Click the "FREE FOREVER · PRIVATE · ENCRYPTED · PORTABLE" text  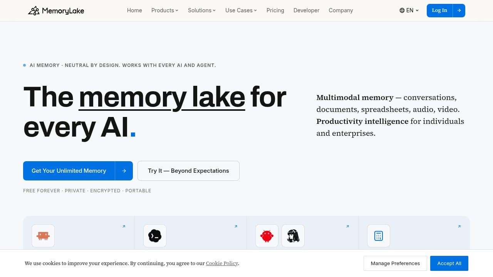click(87, 191)
